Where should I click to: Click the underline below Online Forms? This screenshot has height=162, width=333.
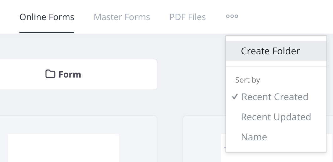pyautogui.click(x=47, y=32)
